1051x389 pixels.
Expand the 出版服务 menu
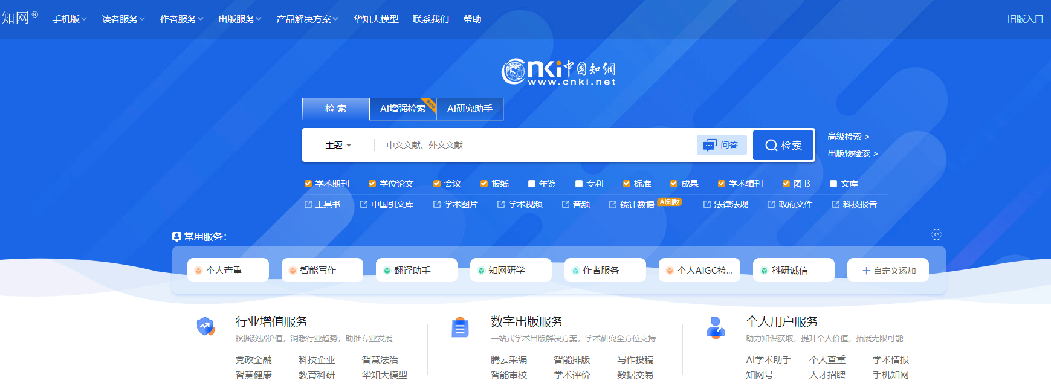pyautogui.click(x=240, y=19)
